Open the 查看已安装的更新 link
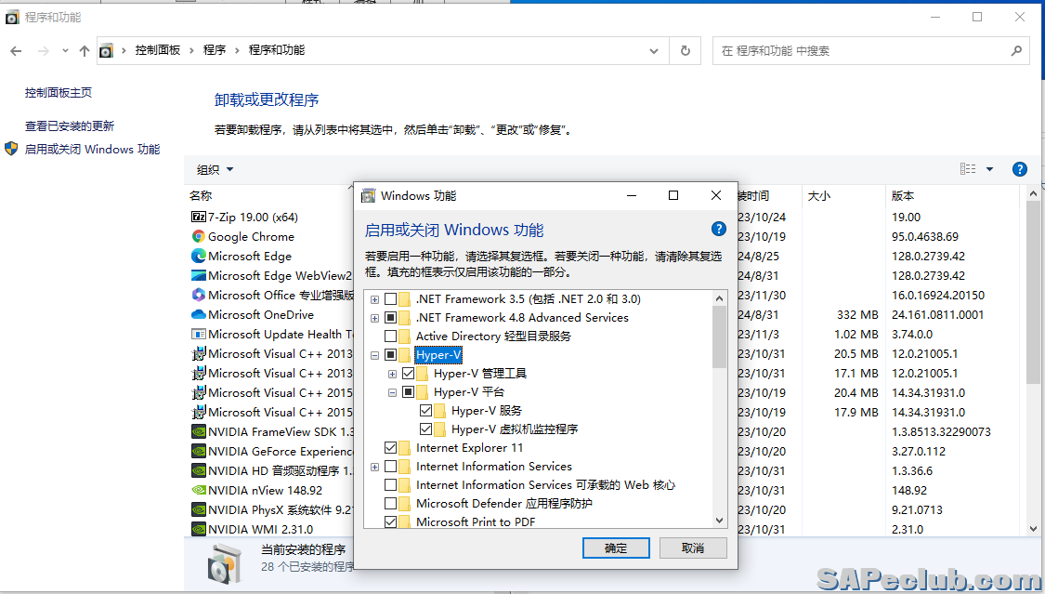Screen dimensions: 1045x594 (70, 126)
